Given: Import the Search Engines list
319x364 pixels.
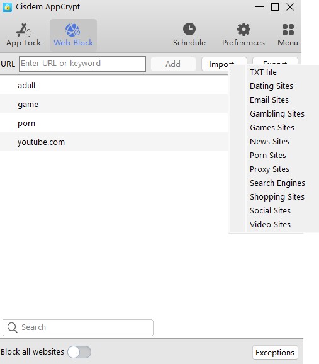Looking at the screenshot, I should click(x=277, y=183).
